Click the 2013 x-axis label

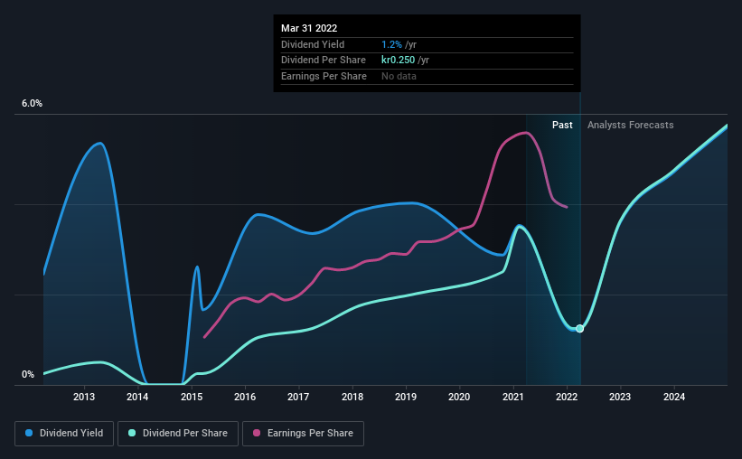pos(84,397)
